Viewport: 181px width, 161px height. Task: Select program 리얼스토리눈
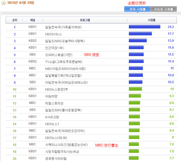[54, 103]
